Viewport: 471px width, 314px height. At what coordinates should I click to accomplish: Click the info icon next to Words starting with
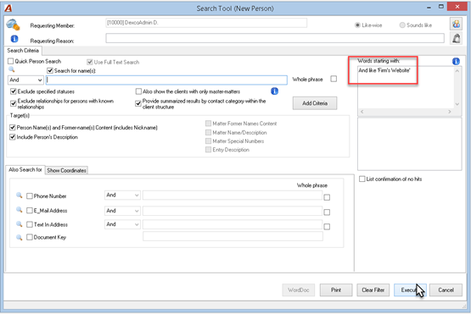[x=456, y=61]
